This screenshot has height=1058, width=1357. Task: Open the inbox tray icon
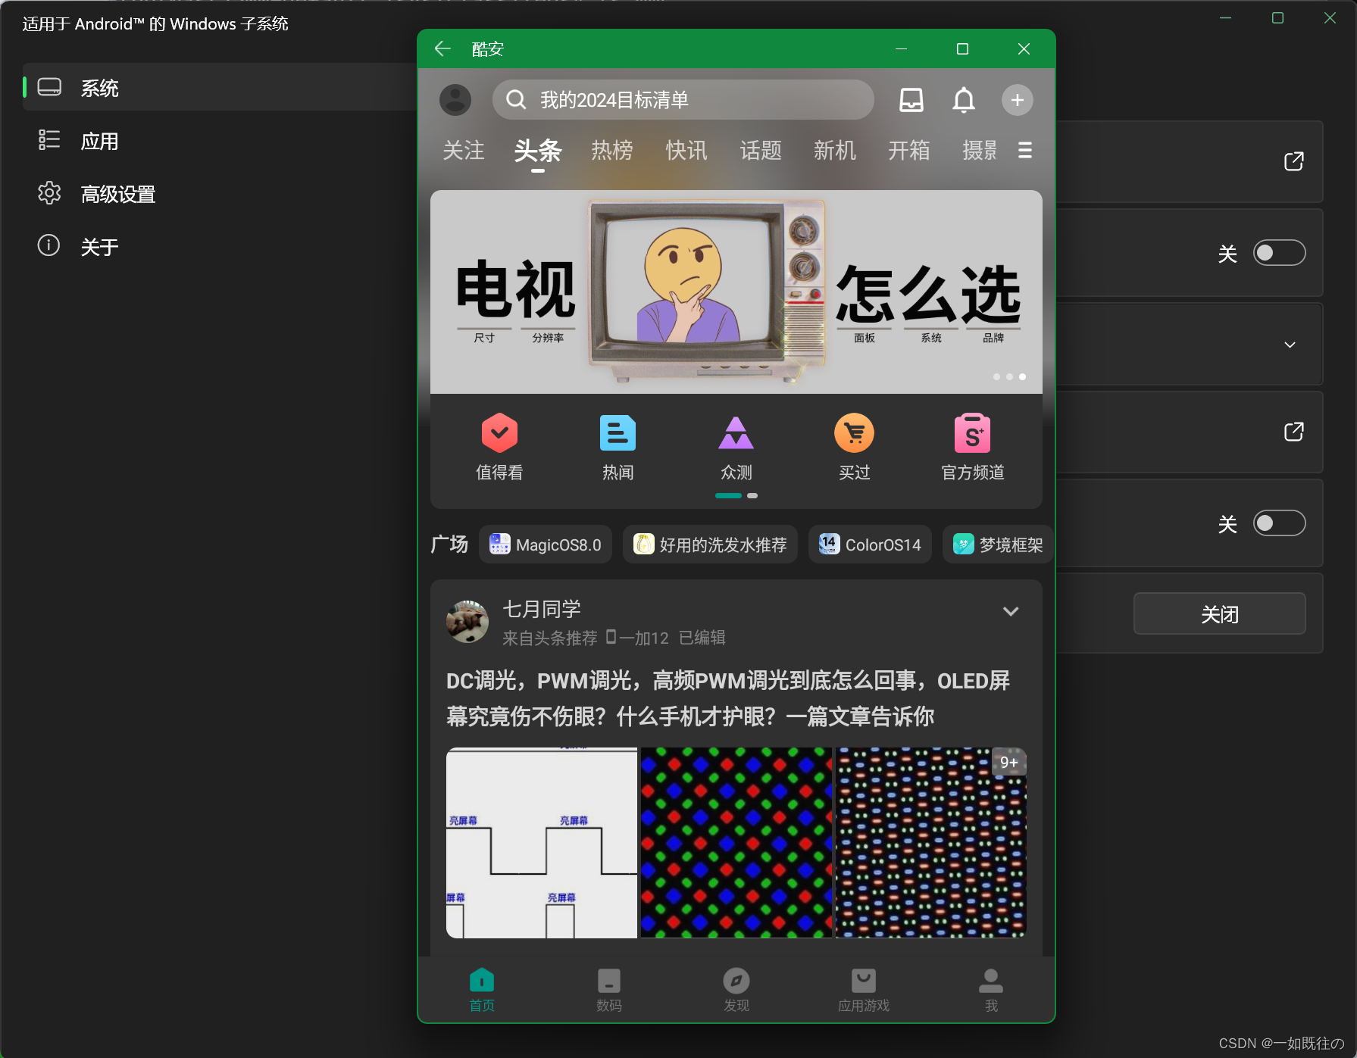[x=911, y=100]
